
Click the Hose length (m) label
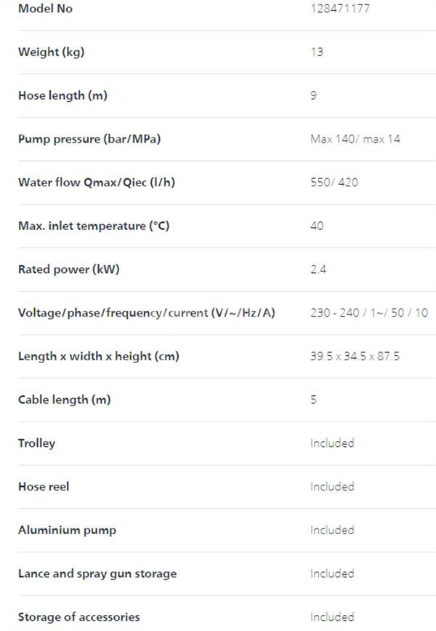62,95
